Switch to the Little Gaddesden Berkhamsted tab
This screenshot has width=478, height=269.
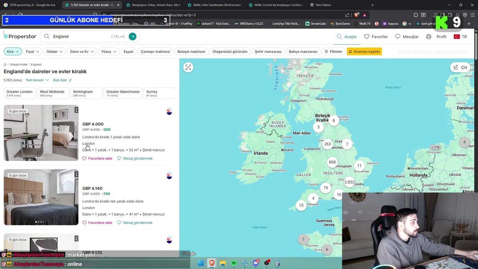[214, 5]
